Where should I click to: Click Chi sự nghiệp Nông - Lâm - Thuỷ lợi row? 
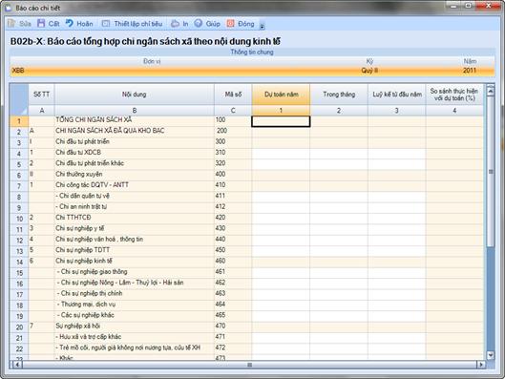click(x=120, y=283)
